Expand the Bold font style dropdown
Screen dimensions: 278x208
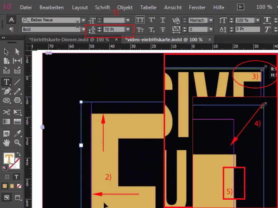click(x=83, y=29)
